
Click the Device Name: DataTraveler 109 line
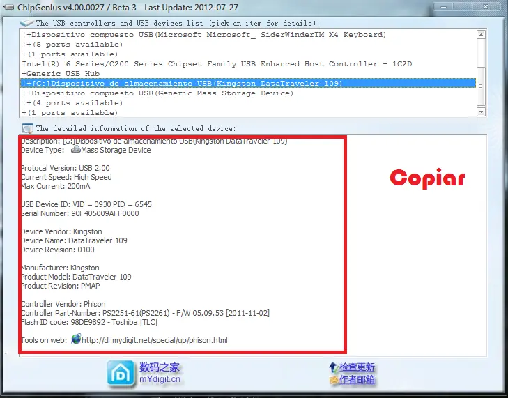pos(74,240)
